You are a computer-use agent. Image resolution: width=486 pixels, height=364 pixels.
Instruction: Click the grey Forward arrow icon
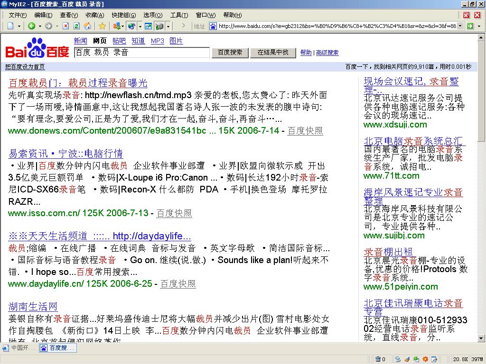[48, 26]
